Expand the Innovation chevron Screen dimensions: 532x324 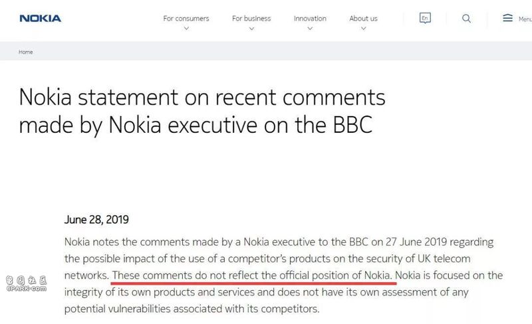(310, 29)
